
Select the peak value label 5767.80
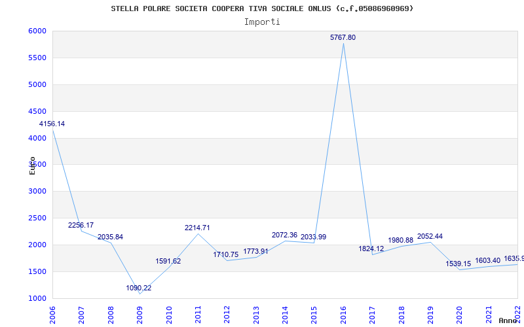[x=343, y=38]
